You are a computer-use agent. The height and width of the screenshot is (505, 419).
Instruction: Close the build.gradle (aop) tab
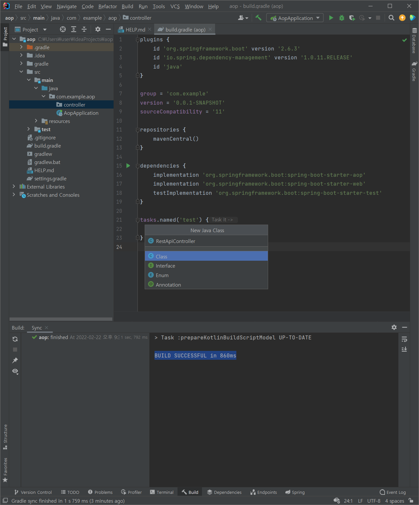(x=210, y=30)
